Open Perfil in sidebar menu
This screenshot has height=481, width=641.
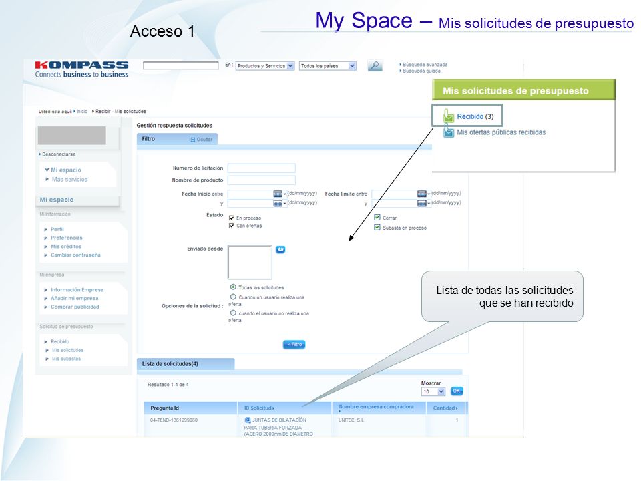point(57,229)
